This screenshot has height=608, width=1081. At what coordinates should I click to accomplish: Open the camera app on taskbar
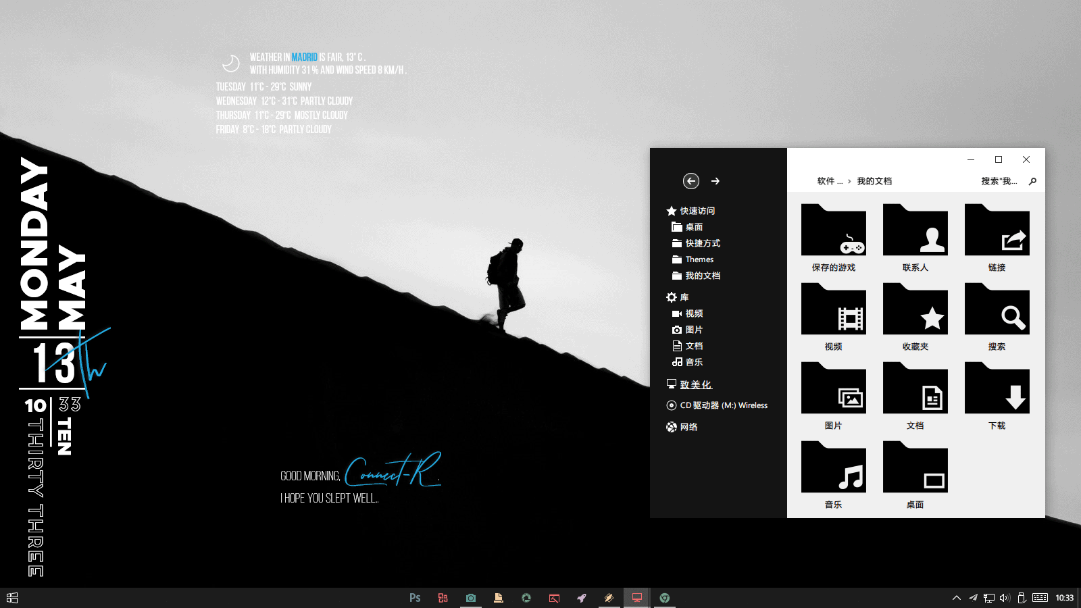(471, 598)
